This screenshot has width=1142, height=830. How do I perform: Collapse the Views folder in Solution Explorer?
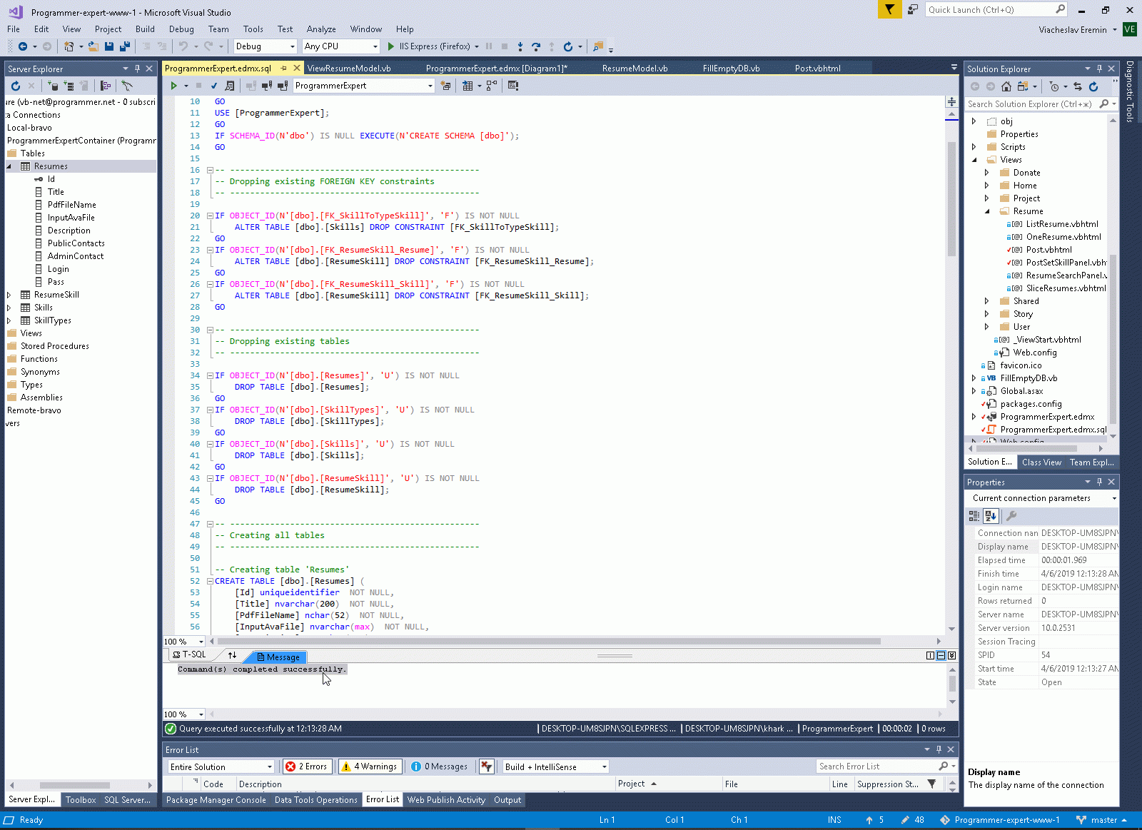974,160
